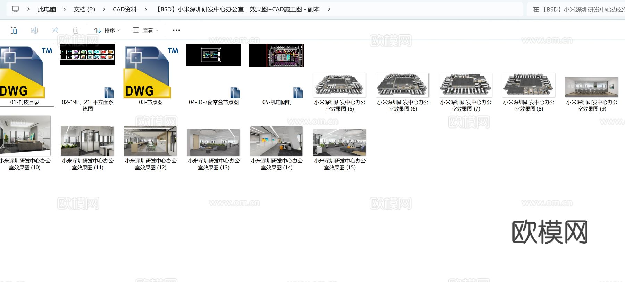Click the 01-封皮目录 file name
Image resolution: width=625 pixels, height=282 pixels.
pos(25,102)
